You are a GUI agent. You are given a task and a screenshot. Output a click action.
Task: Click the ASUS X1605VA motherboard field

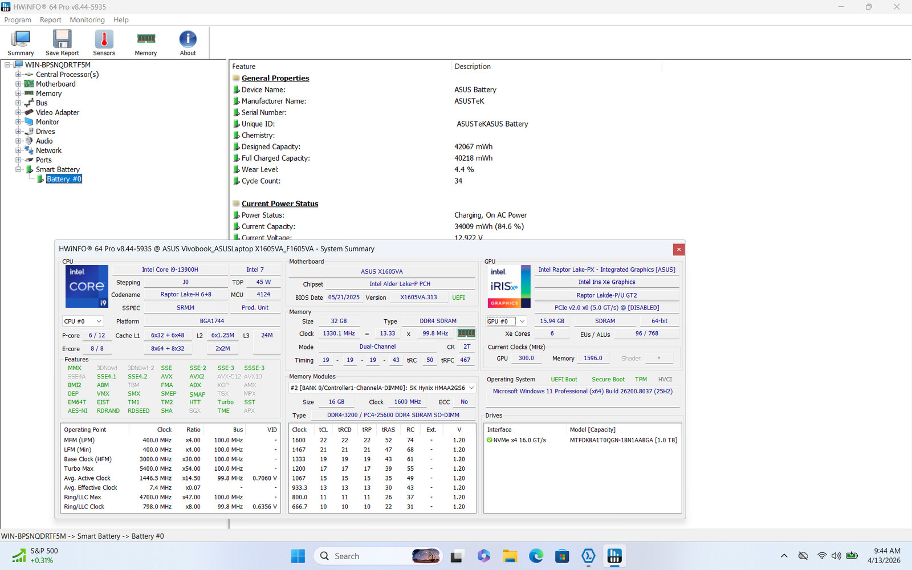tap(382, 271)
